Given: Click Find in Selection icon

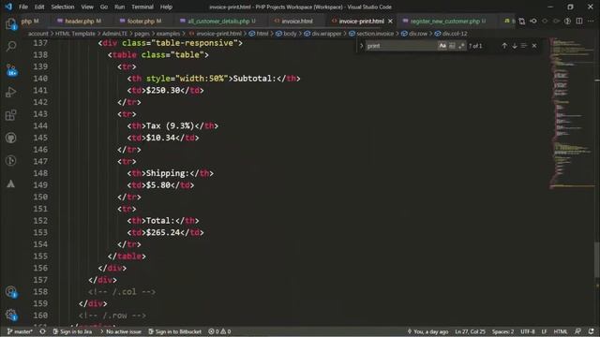Looking at the screenshot, I should tap(524, 46).
